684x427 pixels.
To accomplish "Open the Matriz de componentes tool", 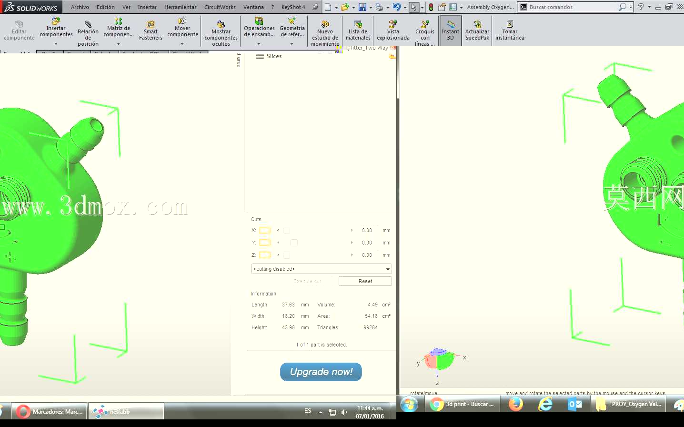I will tap(119, 28).
